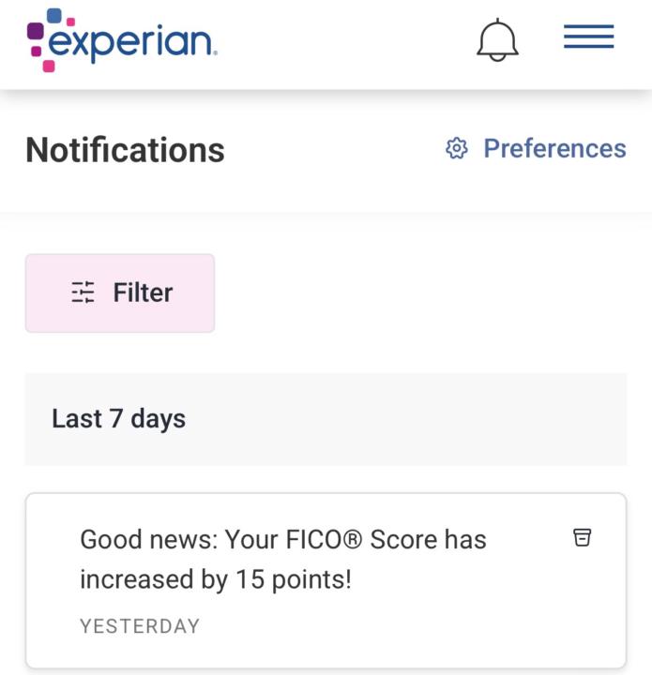Expand the main navigation menu
Image resolution: width=652 pixels, height=675 pixels.
pyautogui.click(x=588, y=37)
